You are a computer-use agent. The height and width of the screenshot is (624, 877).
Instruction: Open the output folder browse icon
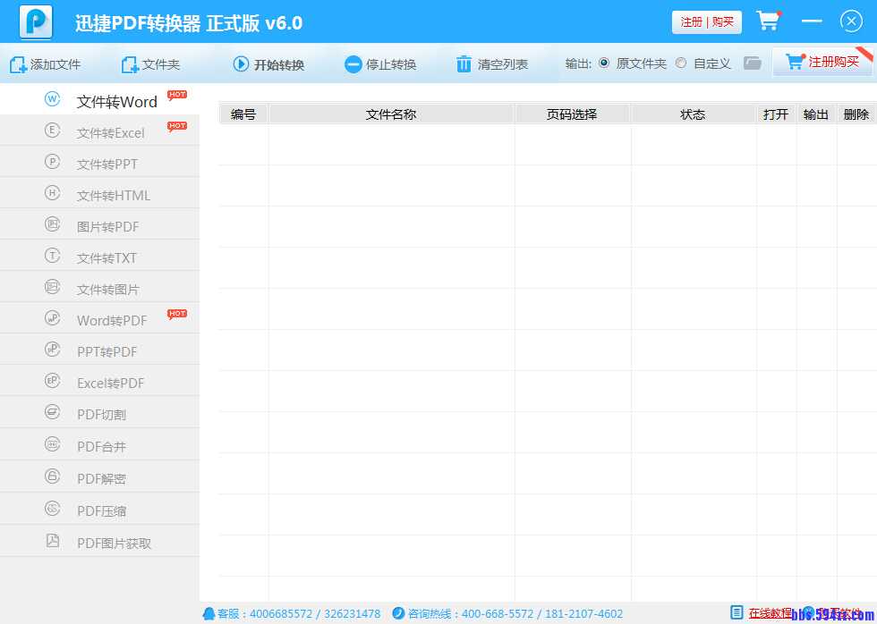(753, 63)
